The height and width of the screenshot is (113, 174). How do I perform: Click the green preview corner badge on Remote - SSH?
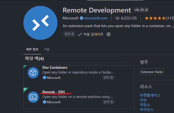pos(25,89)
